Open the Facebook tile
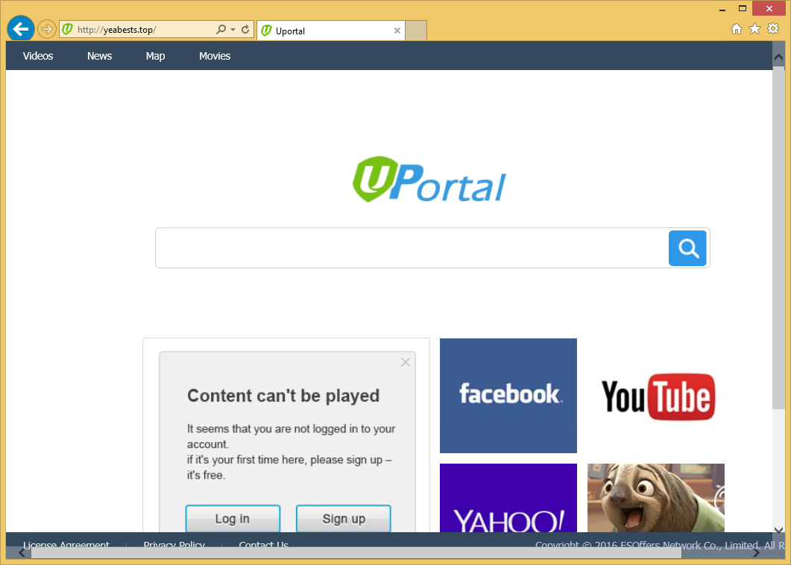Screen dimensions: 791x565 point(508,396)
